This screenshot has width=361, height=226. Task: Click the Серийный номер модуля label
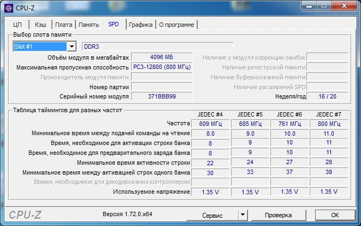pos(94,96)
